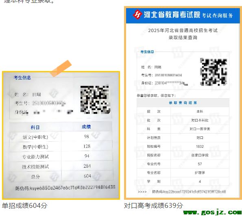Screen dimensions: 242x216
Task: Click the QR code in the admission result card
Action: [x=214, y=71]
